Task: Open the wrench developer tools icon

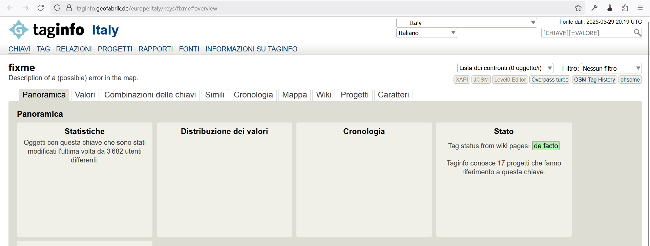Action: (594, 8)
